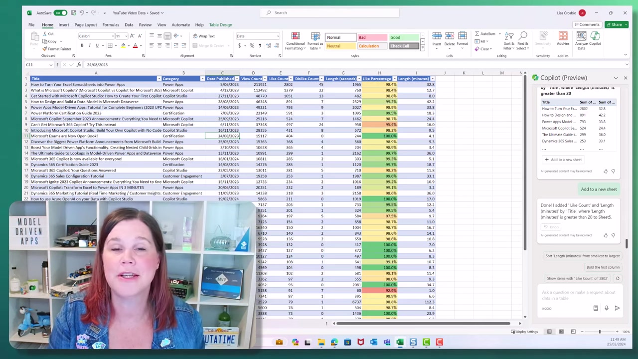Open Find & Select tool
Image resolution: width=638 pixels, height=359 pixels.
pos(523,41)
